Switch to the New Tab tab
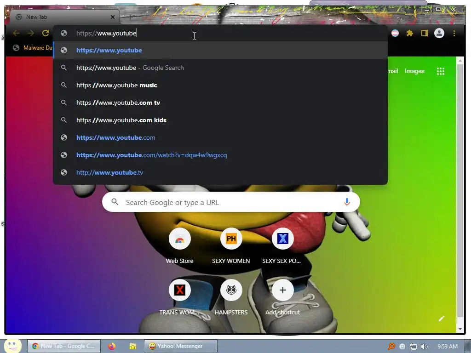471x353 pixels. pyautogui.click(x=65, y=17)
